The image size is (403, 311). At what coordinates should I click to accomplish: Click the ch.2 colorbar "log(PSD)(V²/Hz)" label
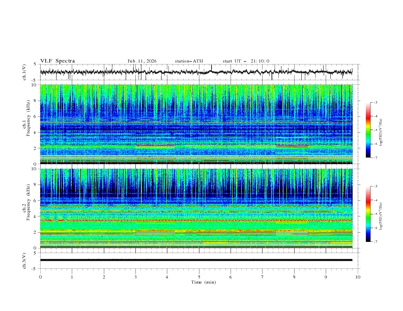pyautogui.click(x=381, y=216)
